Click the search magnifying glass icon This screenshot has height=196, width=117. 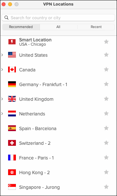pos(6,18)
